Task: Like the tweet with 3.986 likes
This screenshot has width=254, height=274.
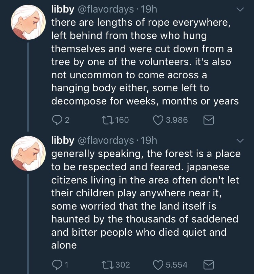Action: coord(158,120)
